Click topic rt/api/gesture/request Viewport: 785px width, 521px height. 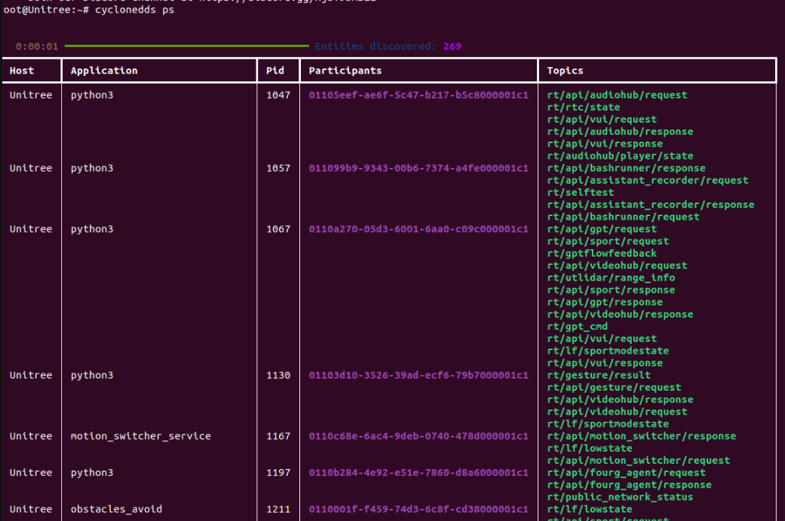(x=614, y=388)
